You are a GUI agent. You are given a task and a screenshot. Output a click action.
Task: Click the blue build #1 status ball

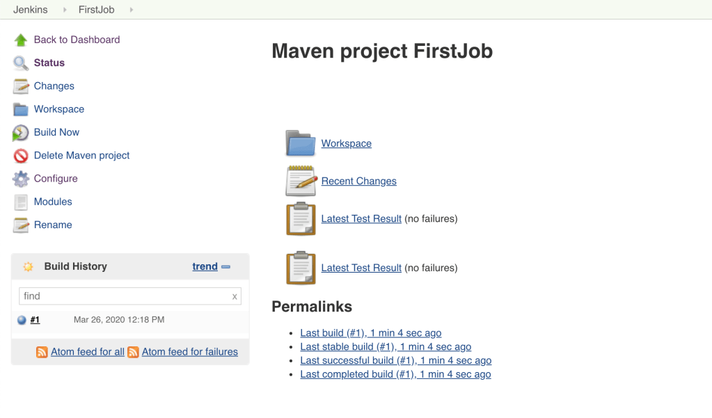tap(22, 320)
